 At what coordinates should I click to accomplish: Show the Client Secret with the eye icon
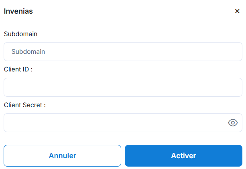click(x=233, y=123)
